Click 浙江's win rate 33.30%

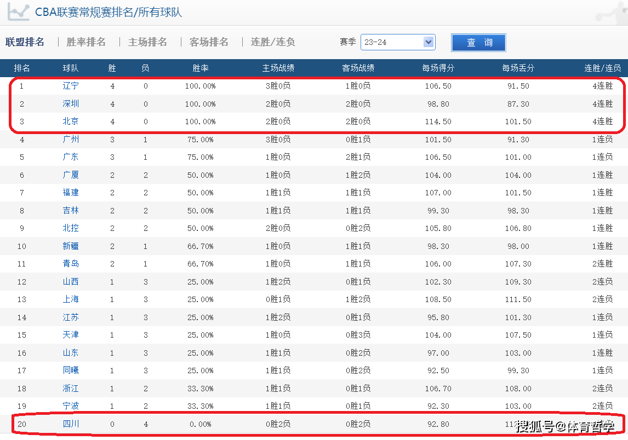(200, 389)
